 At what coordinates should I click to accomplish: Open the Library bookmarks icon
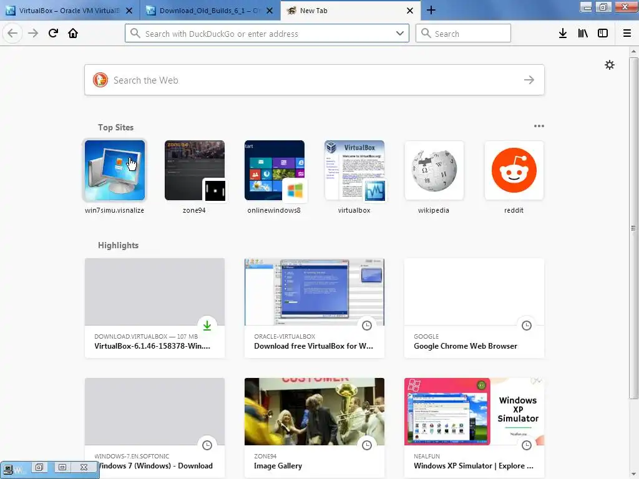click(583, 33)
